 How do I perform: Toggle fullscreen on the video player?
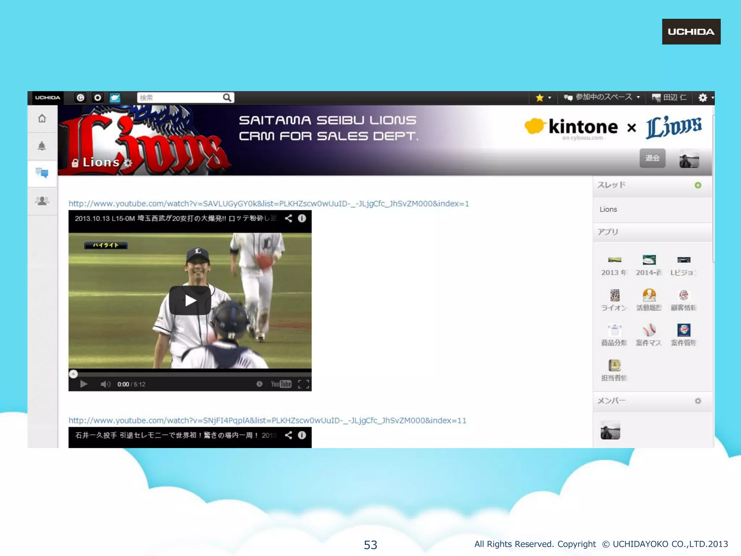[x=303, y=384]
